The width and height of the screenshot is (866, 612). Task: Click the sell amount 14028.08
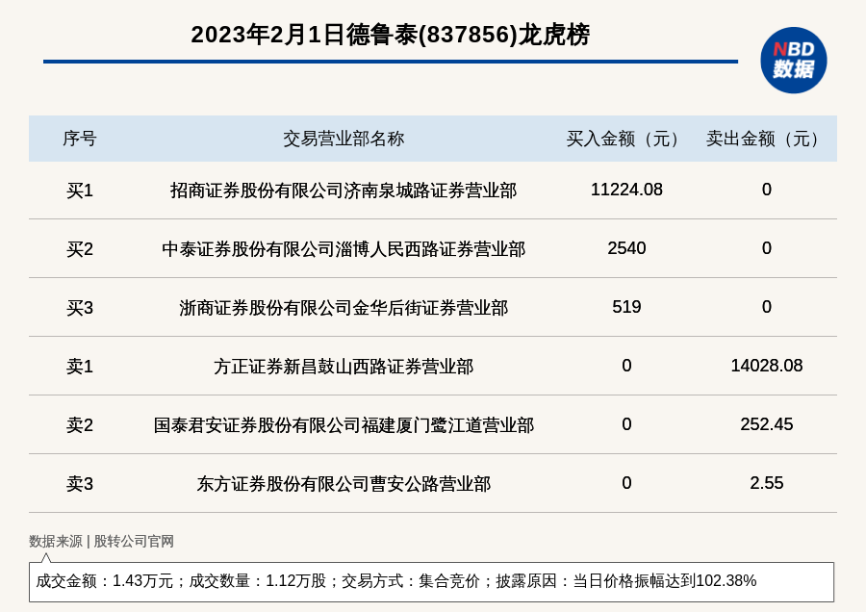point(767,366)
